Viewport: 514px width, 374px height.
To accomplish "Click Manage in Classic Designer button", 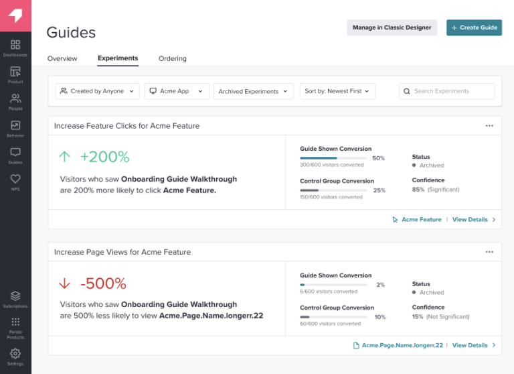I will pyautogui.click(x=392, y=27).
